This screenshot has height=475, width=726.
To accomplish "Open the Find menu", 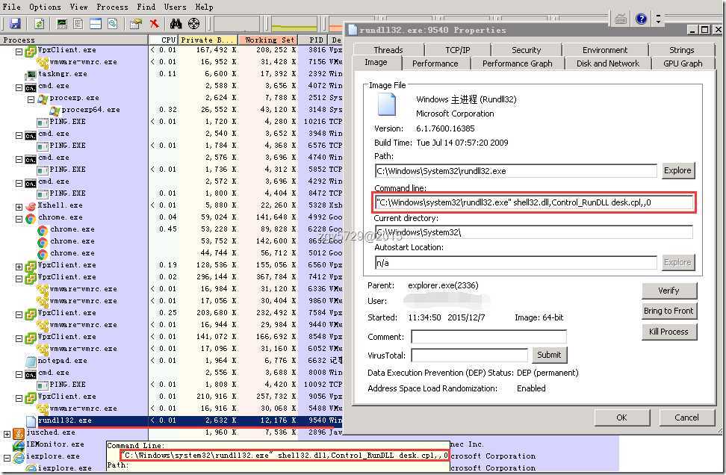I will [x=146, y=7].
